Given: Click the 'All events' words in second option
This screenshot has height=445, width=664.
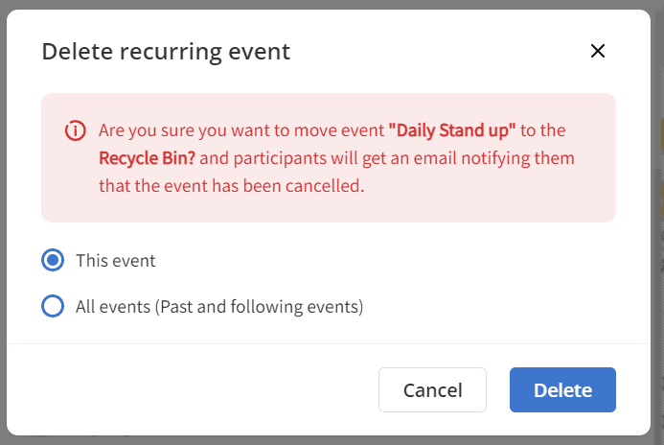Looking at the screenshot, I should pos(113,306).
